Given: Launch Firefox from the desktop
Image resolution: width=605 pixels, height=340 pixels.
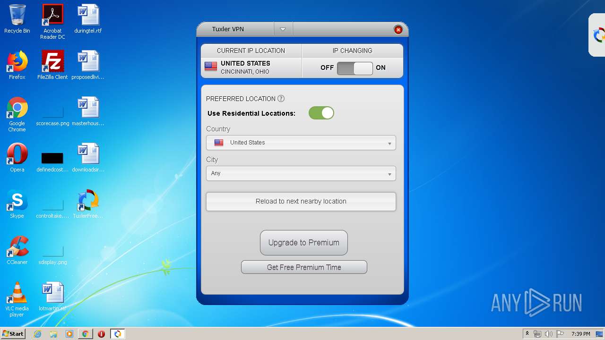Looking at the screenshot, I should [x=17, y=65].
